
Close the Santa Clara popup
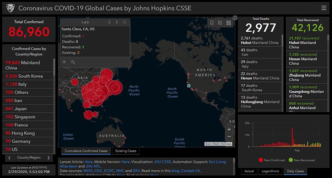point(125,22)
